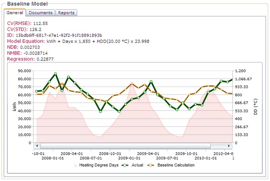Toggle Heating Degree Days legend entry
Screen dimensions: 270x181
96,165
